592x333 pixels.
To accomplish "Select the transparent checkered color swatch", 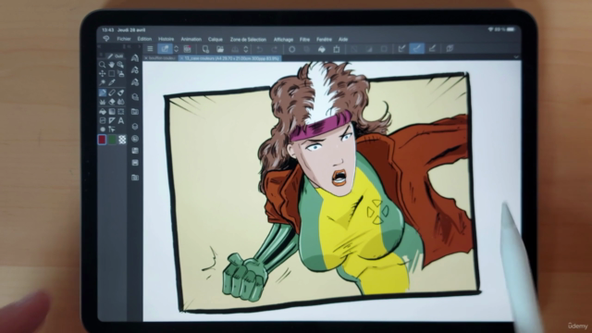I will [122, 140].
